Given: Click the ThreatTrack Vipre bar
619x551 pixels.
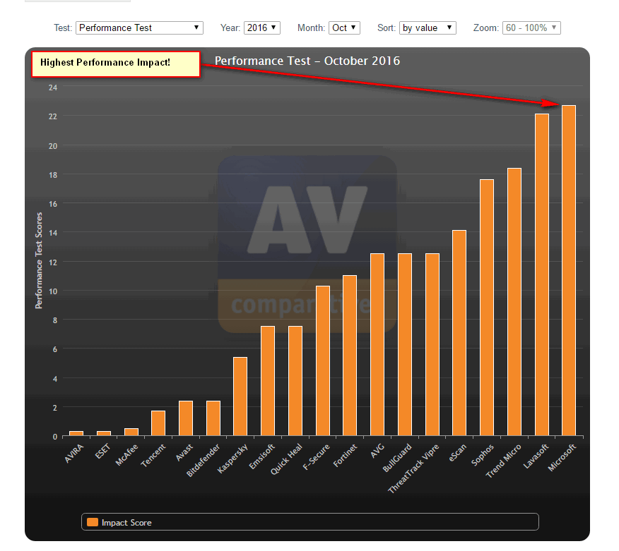Looking at the screenshot, I should [x=432, y=345].
